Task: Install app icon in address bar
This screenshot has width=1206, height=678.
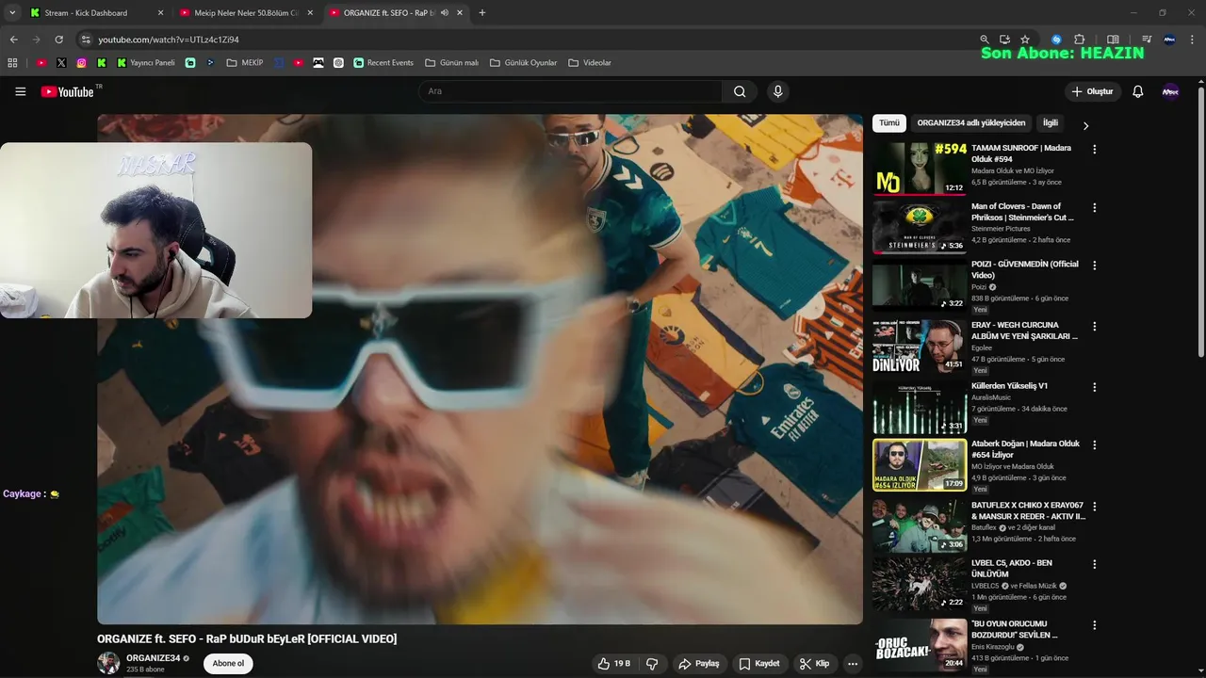Action: point(1004,40)
